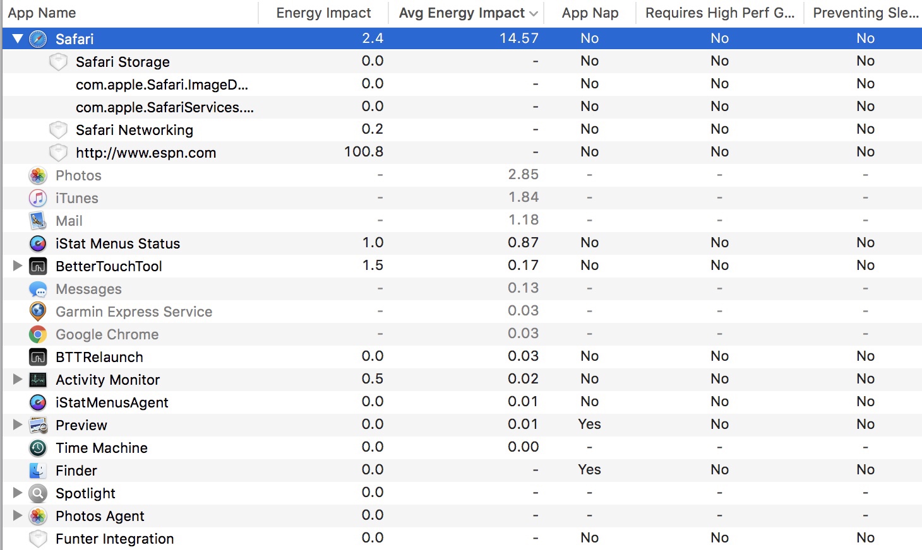Click the iStat Menus Status icon
The height and width of the screenshot is (550, 922).
[38, 243]
